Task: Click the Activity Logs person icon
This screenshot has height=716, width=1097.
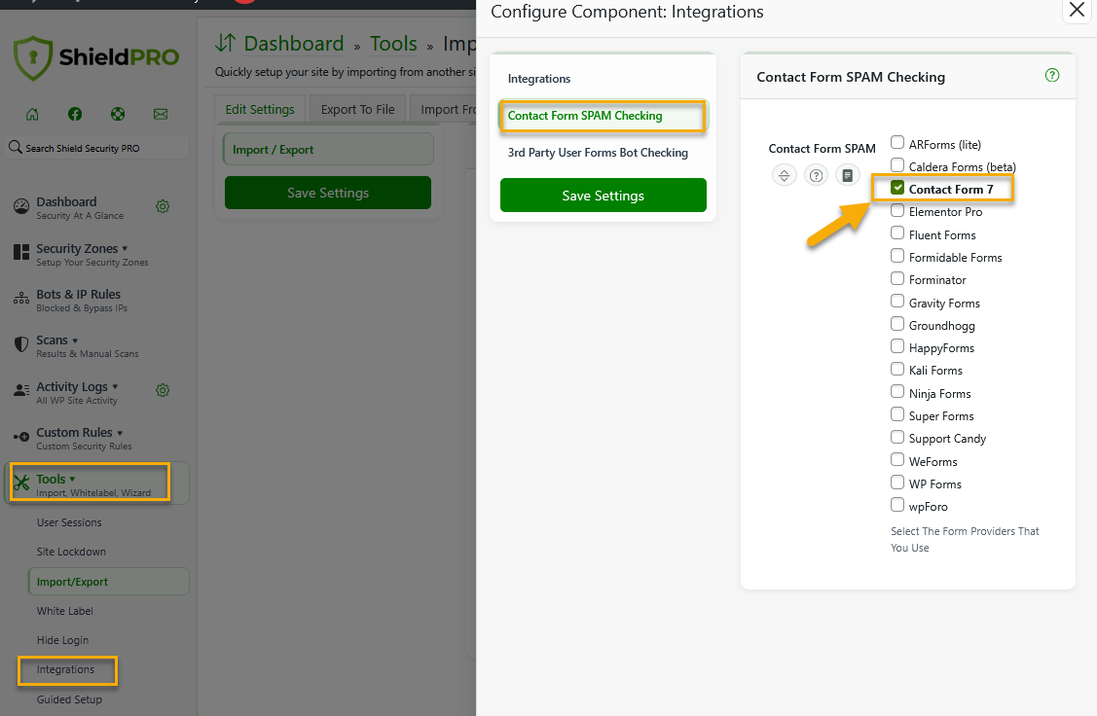Action: (21, 390)
